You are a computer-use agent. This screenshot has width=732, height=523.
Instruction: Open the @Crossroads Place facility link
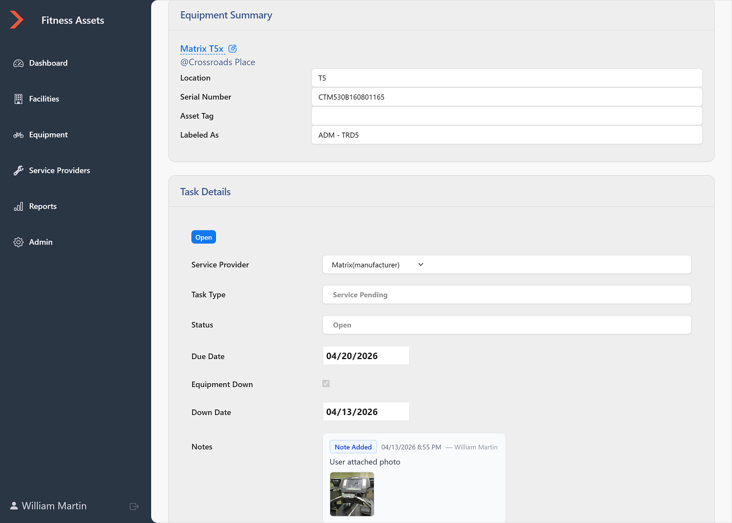click(218, 62)
